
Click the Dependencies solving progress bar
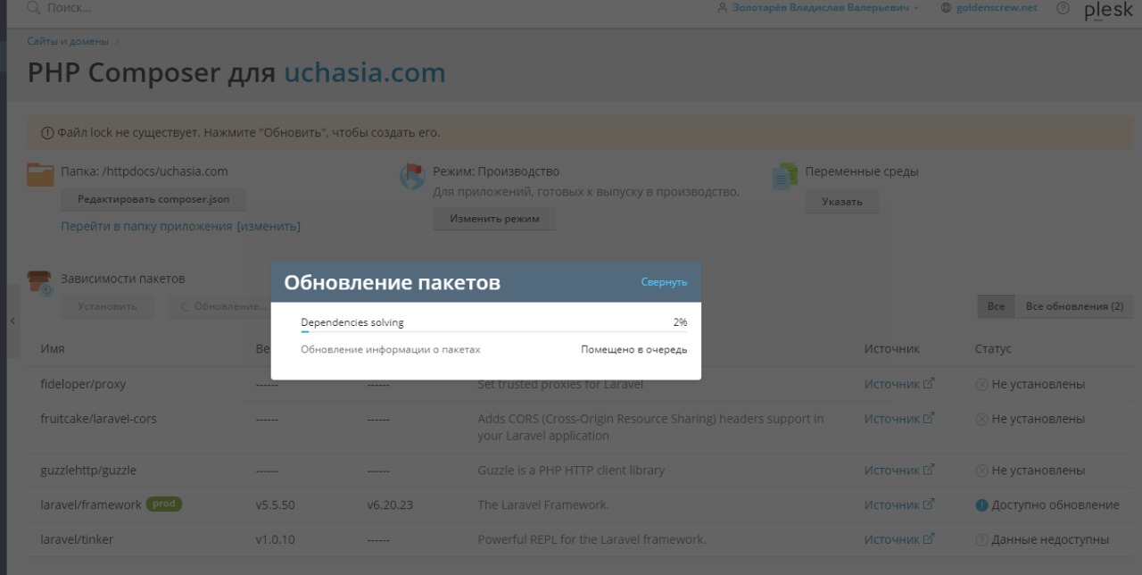coord(493,331)
